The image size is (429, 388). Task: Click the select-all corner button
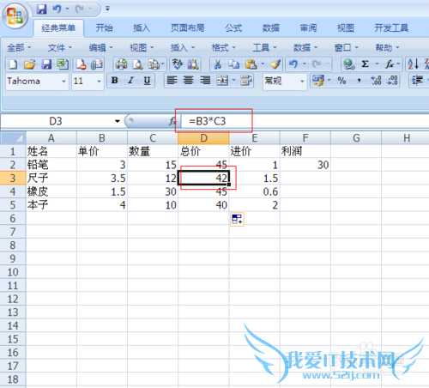point(13,138)
